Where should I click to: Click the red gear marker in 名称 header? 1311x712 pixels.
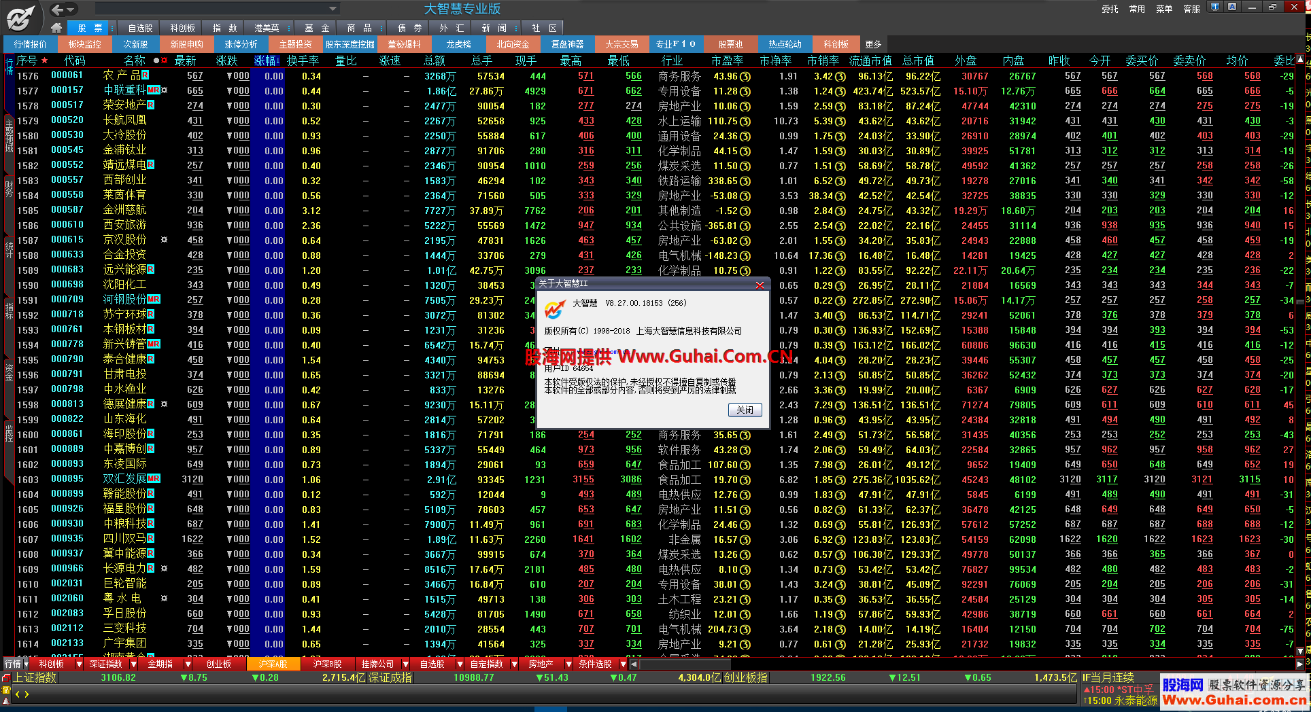(164, 60)
